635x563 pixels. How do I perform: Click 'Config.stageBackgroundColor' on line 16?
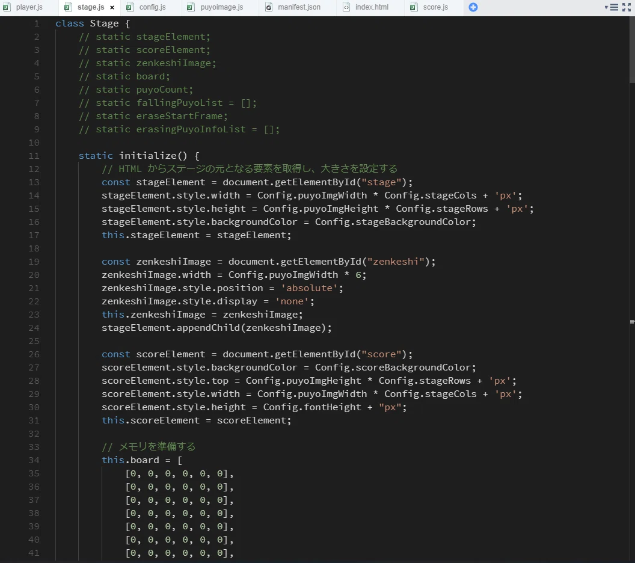(393, 222)
